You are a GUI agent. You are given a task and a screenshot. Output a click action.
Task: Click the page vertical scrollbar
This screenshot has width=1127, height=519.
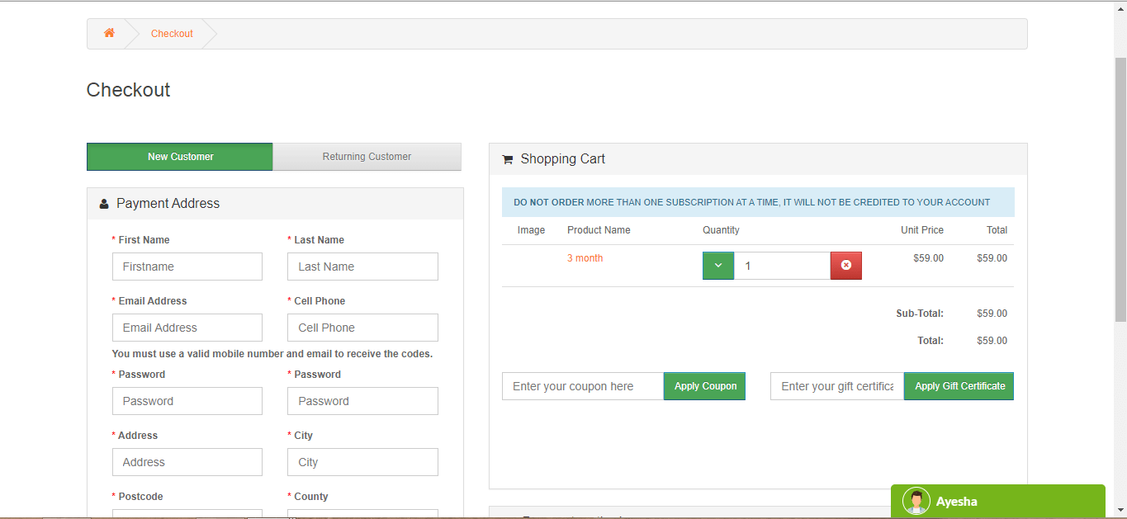click(1120, 190)
